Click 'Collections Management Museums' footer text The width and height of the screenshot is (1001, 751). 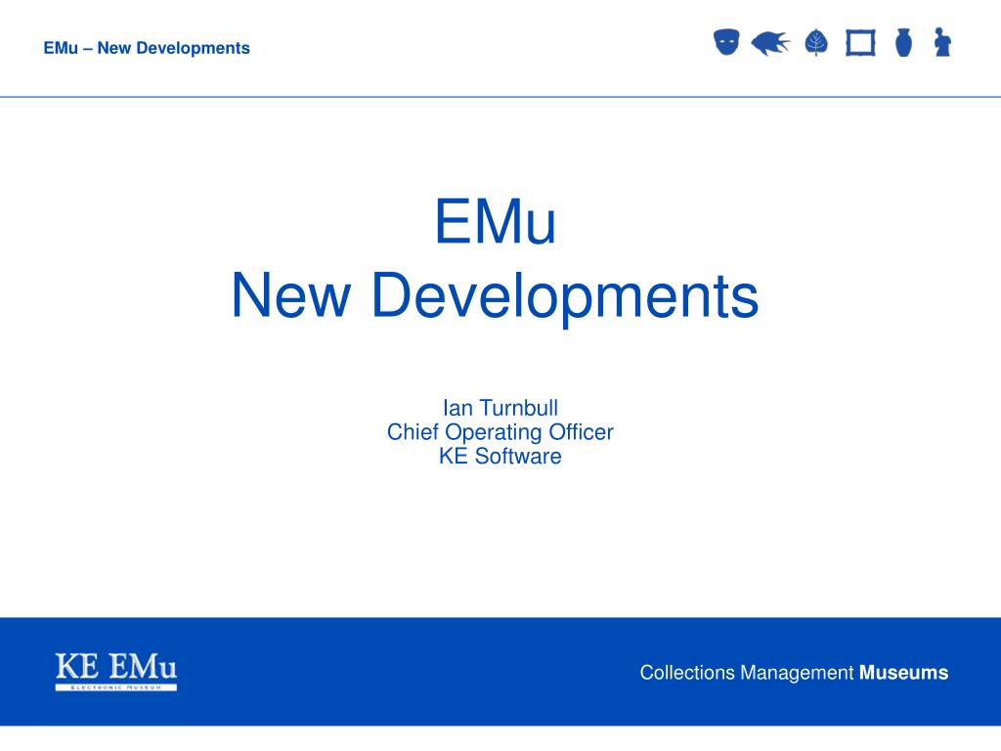(794, 673)
